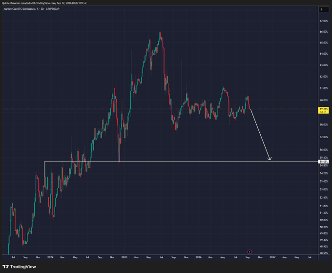
Task: Click the 2024 label on the time axis
Action: [50, 257]
